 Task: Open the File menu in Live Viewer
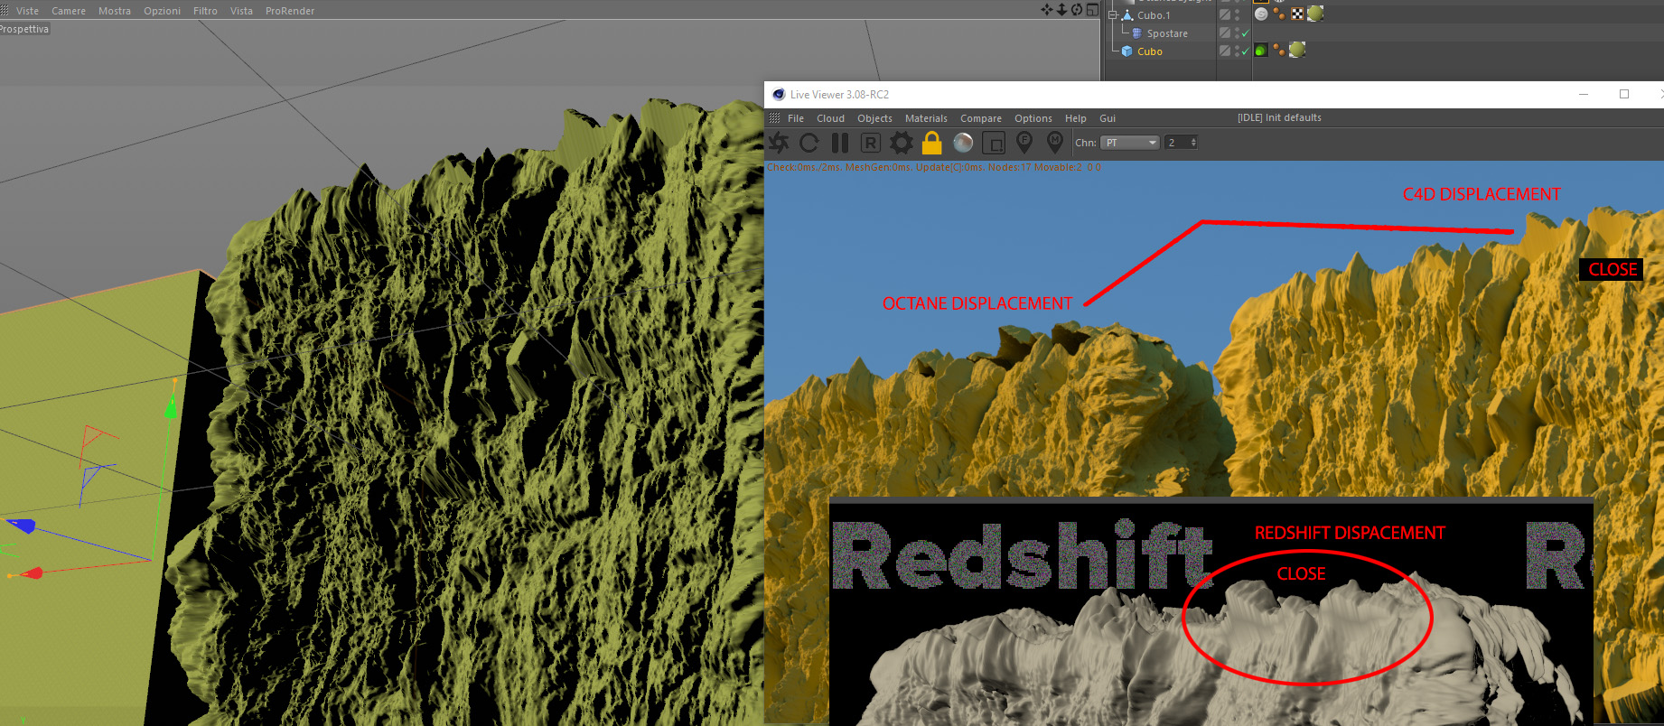click(x=796, y=118)
